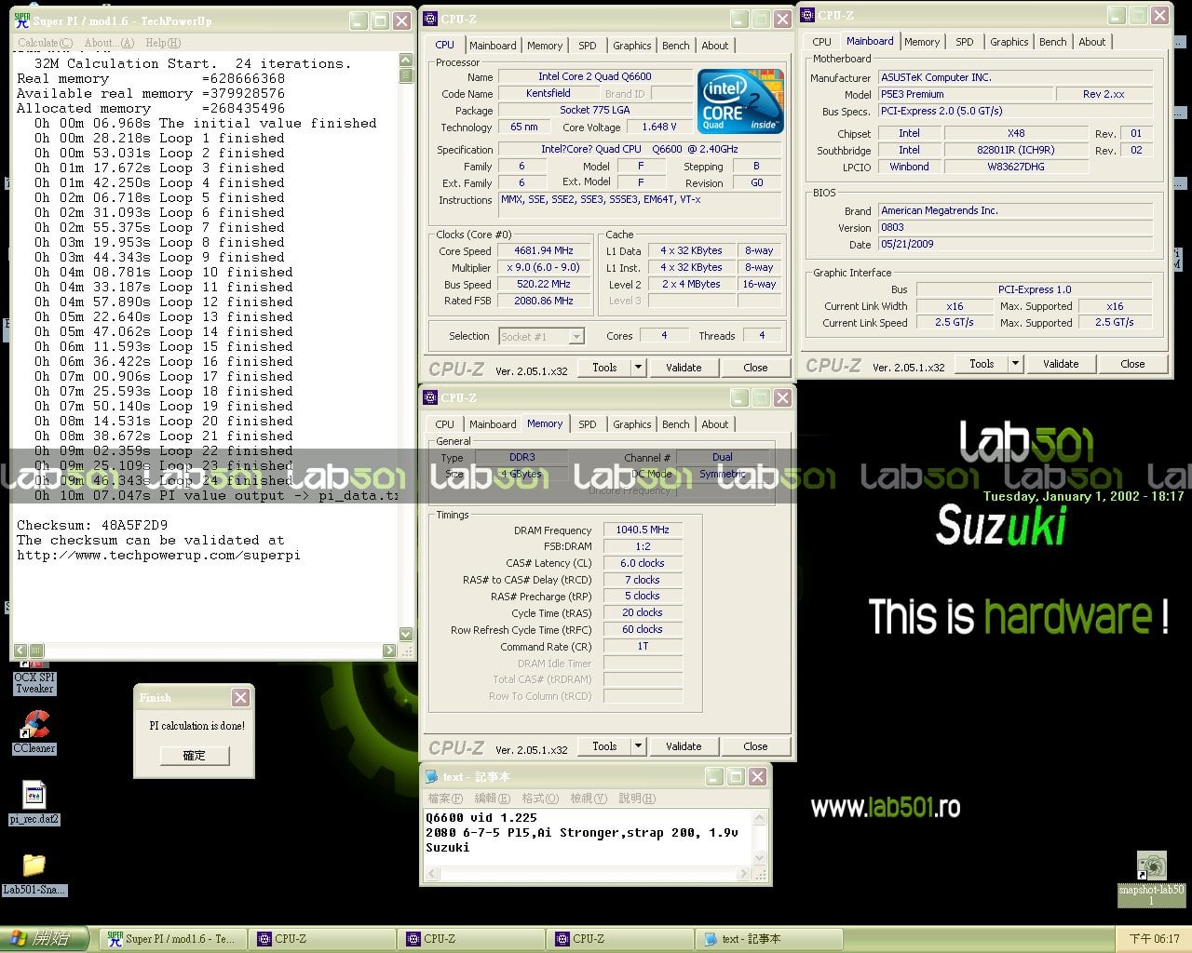Expand Tools dropdown arrow in Mainboard window

pyautogui.click(x=1016, y=364)
